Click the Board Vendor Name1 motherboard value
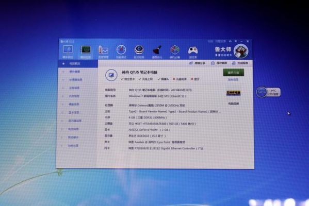 pyautogui.click(x=175, y=112)
